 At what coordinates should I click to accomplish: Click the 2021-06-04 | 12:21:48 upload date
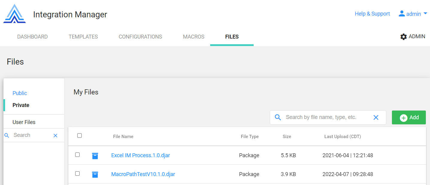click(348, 155)
